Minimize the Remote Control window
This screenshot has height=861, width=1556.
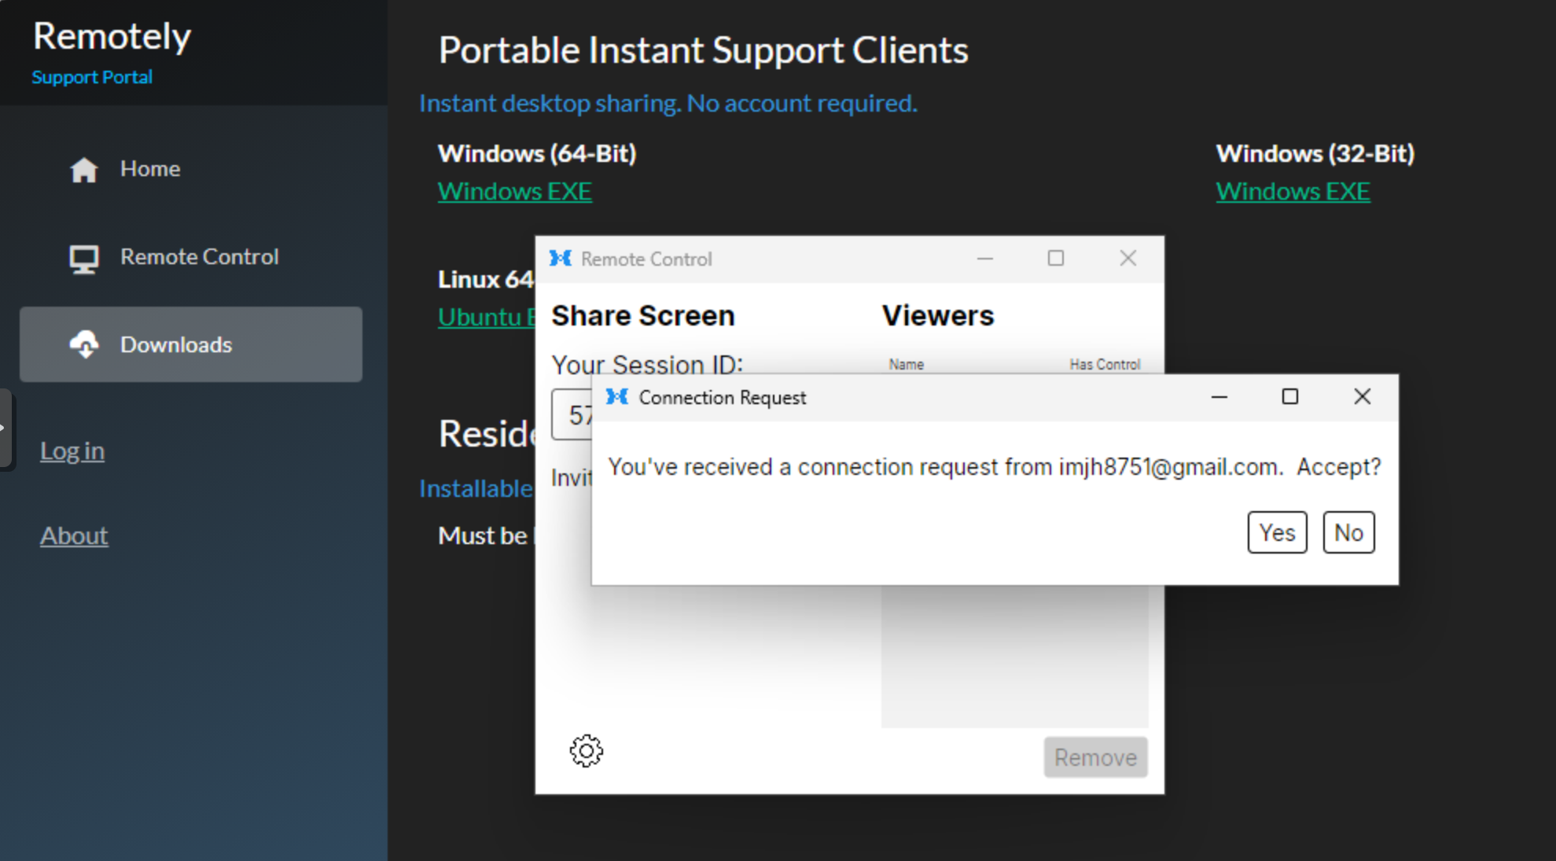(x=985, y=258)
